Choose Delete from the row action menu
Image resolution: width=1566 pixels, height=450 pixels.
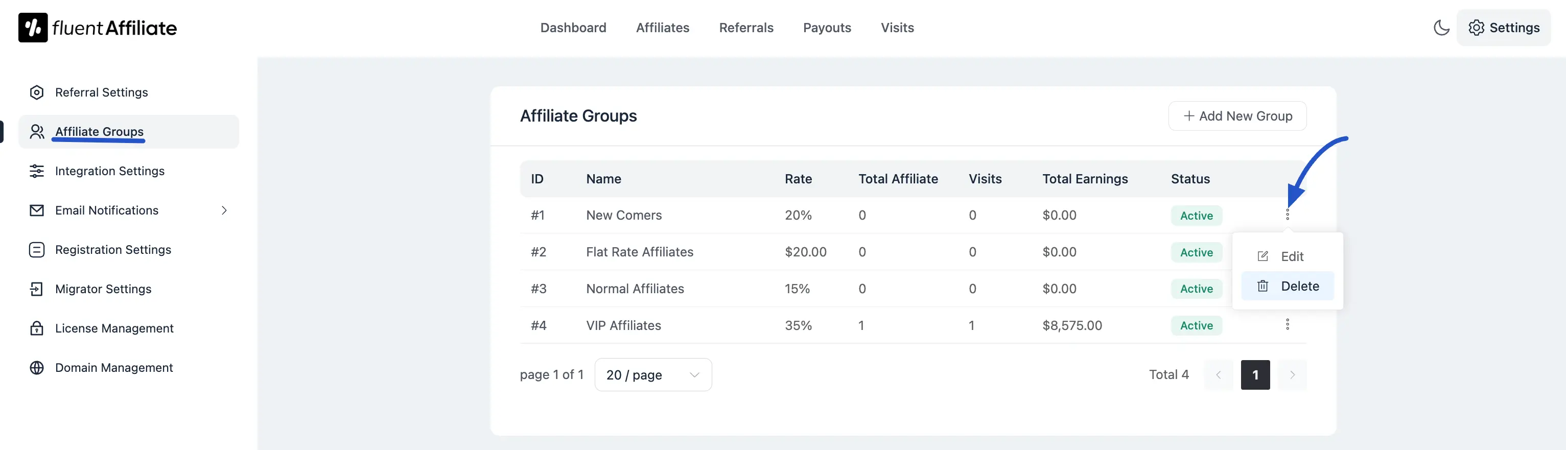(x=1298, y=287)
